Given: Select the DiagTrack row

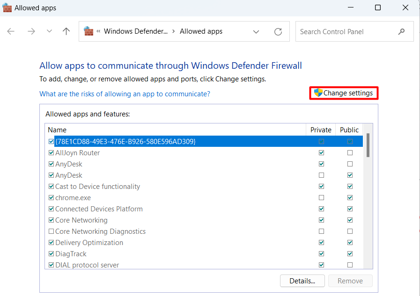Looking at the screenshot, I should (x=204, y=254).
